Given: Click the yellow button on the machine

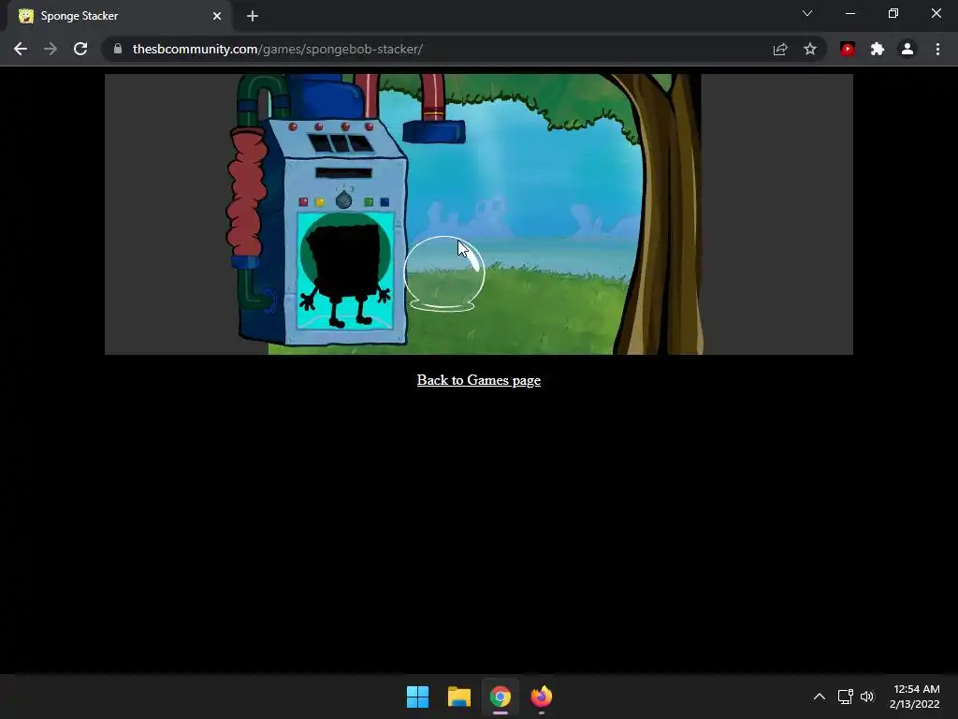Looking at the screenshot, I should pos(320,202).
